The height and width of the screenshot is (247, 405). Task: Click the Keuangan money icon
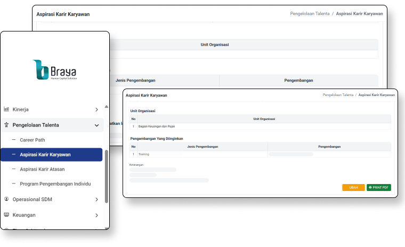coord(6,215)
